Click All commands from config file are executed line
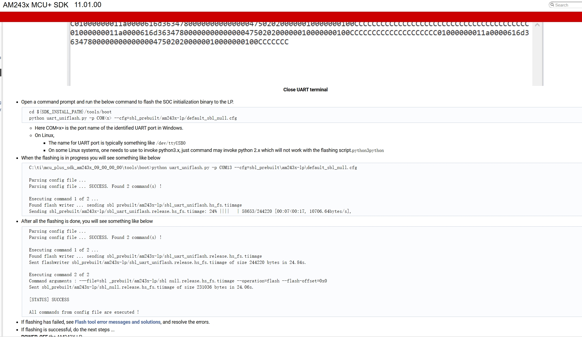 [84, 312]
